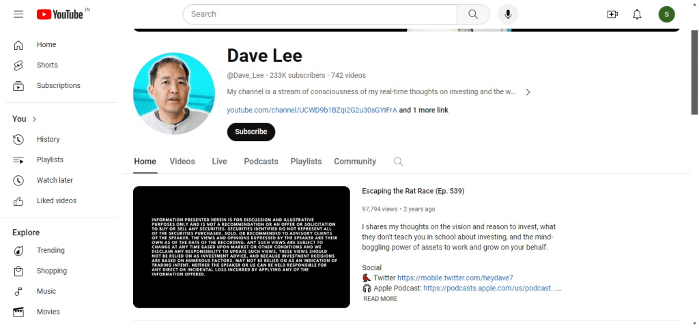Image resolution: width=699 pixels, height=328 pixels.
Task: Click the Explore section heading
Action: pyautogui.click(x=26, y=233)
